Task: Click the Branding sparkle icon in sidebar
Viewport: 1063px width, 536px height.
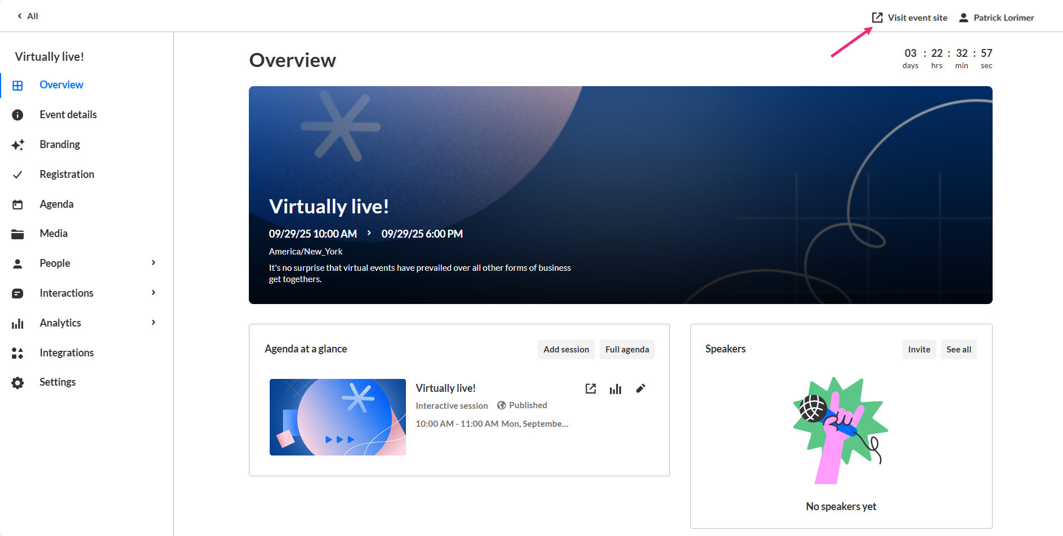Action: 18,145
